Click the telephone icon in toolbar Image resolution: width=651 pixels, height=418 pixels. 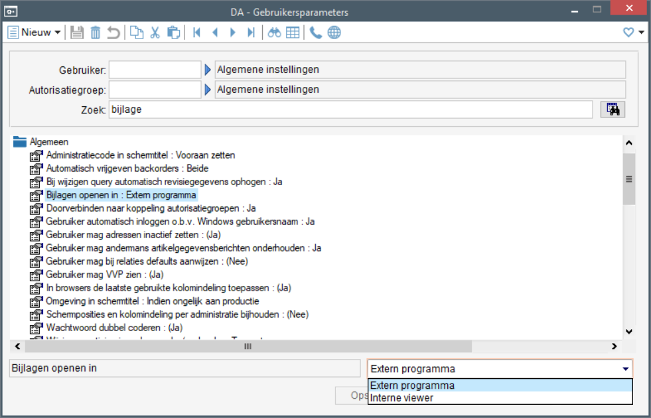point(316,33)
